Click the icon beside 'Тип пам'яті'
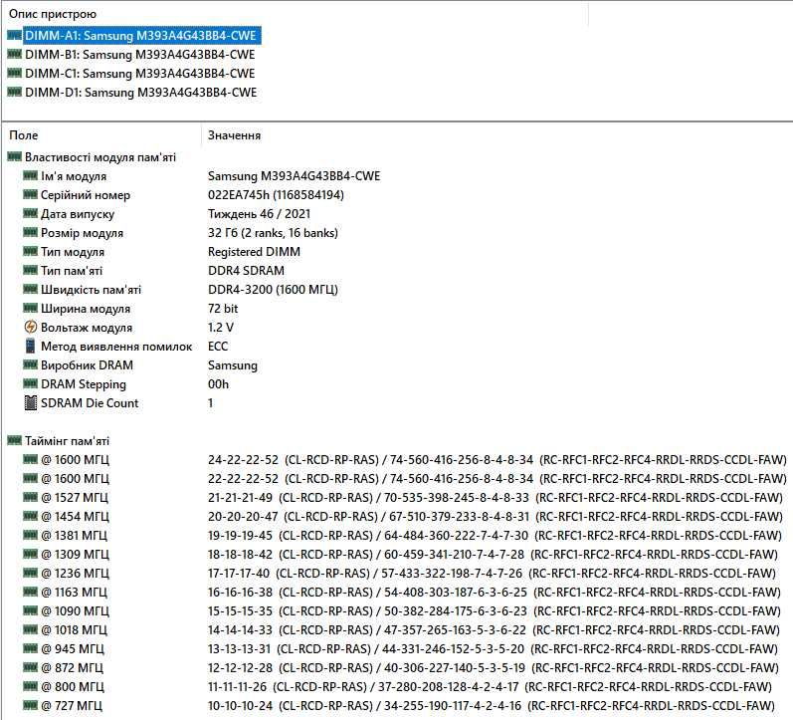 pos(30,270)
